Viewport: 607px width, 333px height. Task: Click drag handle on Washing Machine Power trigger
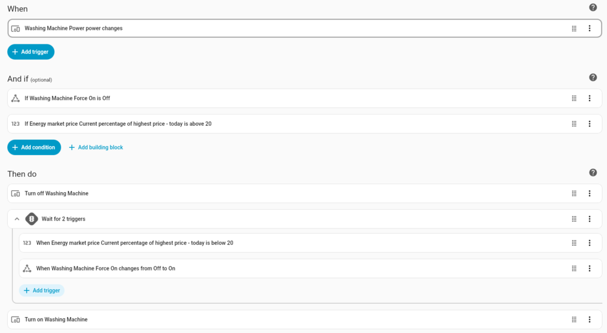[x=574, y=29]
